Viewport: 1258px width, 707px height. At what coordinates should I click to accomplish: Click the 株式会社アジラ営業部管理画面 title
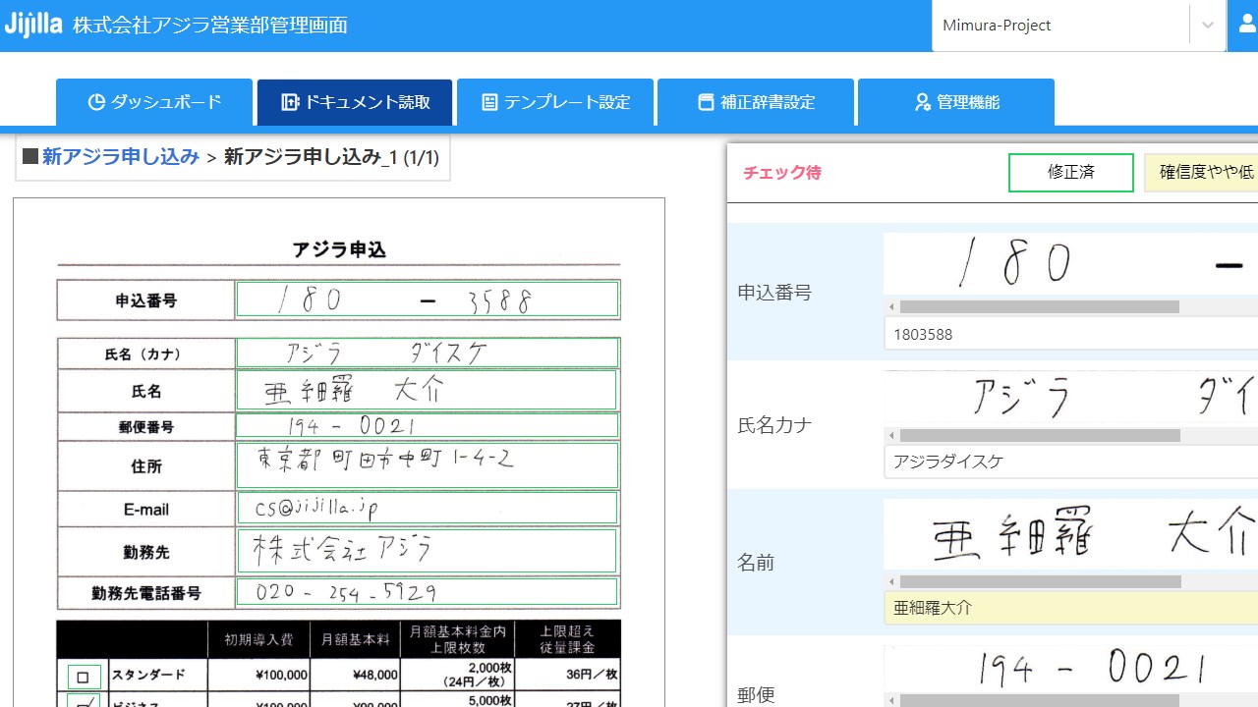pyautogui.click(x=210, y=26)
